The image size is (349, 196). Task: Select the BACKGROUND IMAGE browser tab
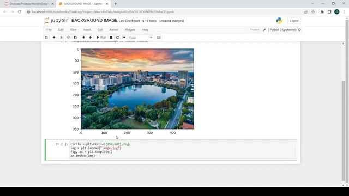[83, 4]
